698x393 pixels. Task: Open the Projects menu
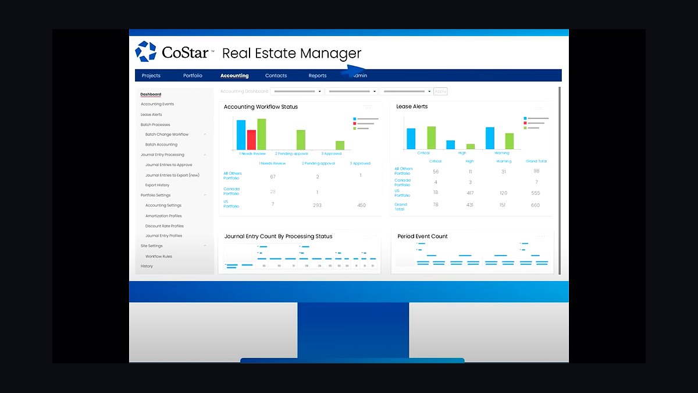coord(151,76)
